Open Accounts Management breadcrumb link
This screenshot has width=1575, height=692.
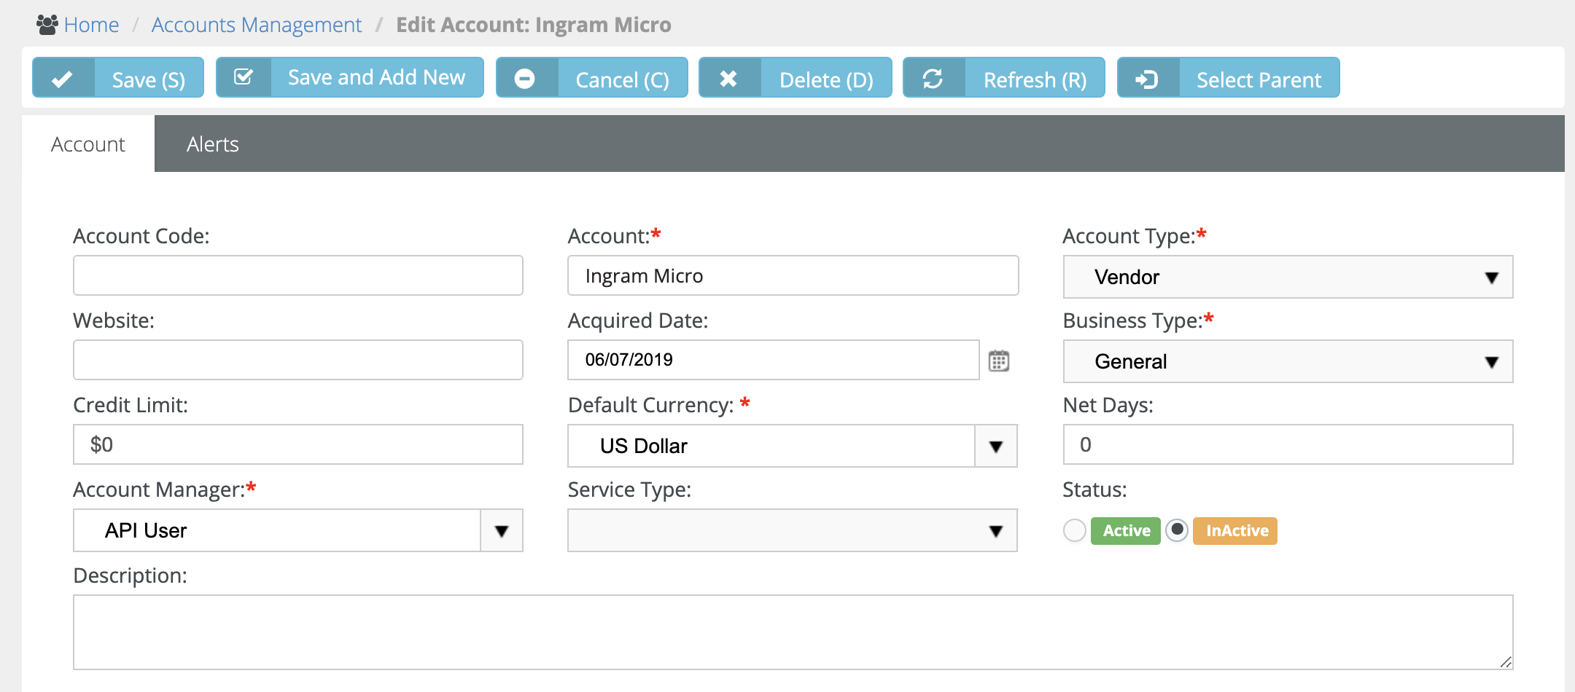click(x=257, y=25)
